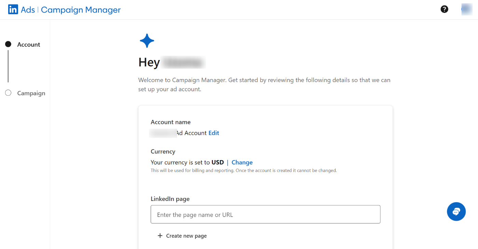Open the help question mark icon
Screen dimensions: 478x249
click(444, 9)
